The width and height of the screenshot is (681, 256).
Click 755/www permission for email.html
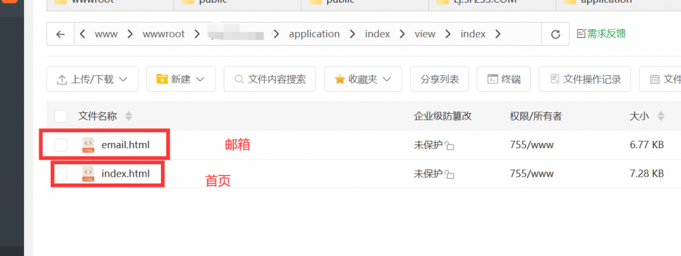coord(531,145)
